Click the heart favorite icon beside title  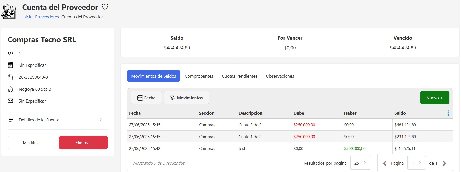105,7
